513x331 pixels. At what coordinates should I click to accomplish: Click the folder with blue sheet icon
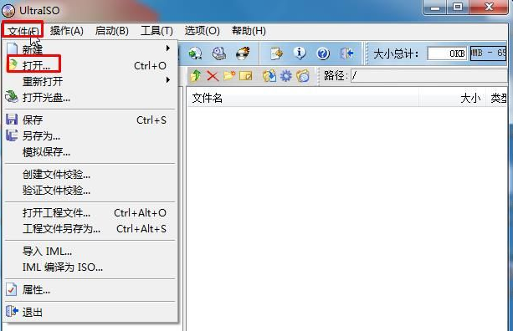coord(303,76)
